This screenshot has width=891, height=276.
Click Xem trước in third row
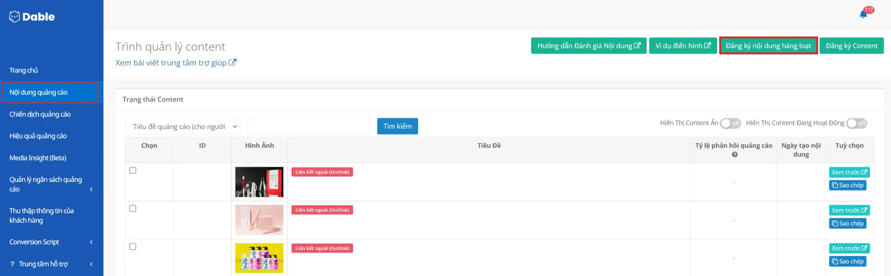coord(849,248)
